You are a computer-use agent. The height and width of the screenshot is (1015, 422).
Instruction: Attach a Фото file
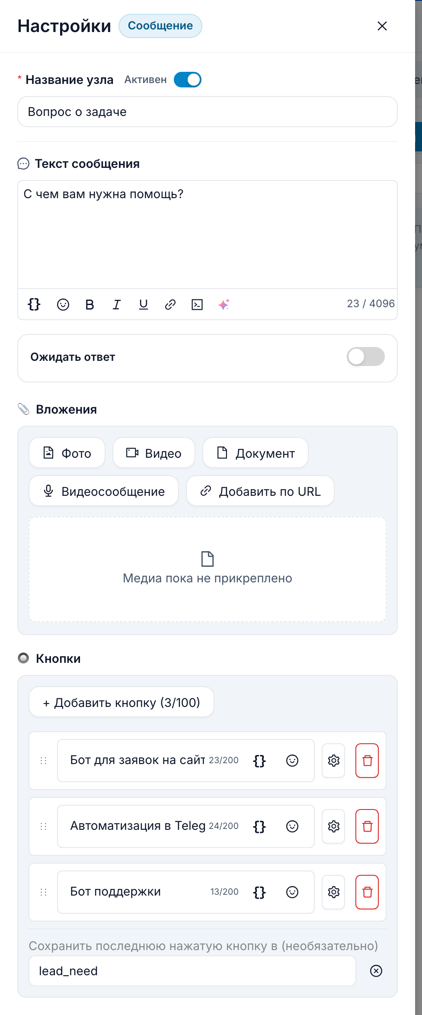point(67,453)
